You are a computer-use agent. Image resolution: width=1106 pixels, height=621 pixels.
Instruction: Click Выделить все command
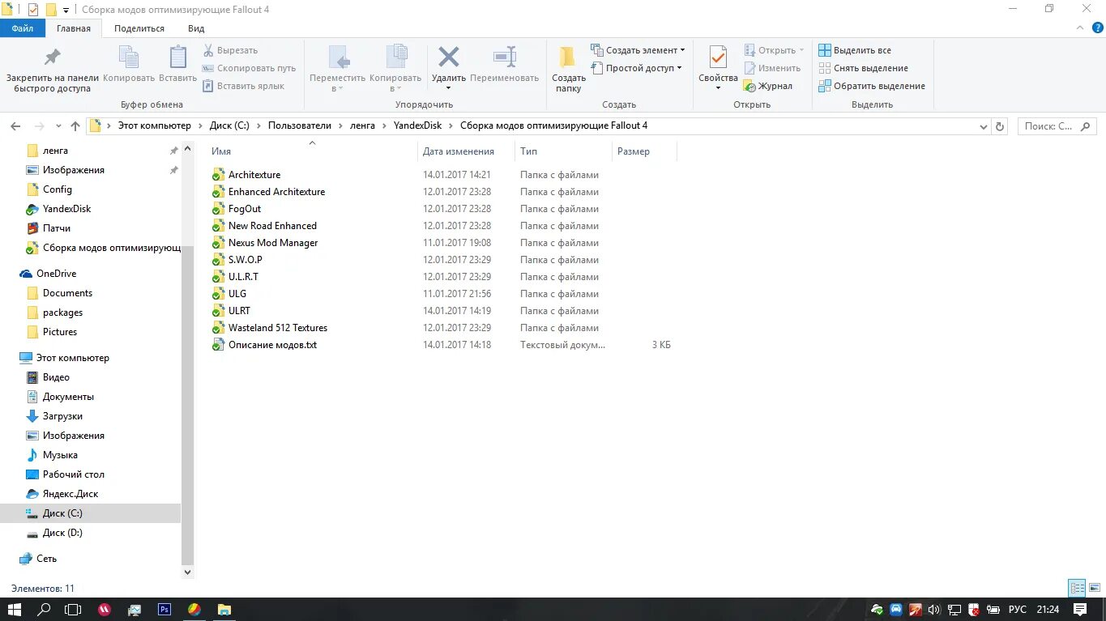pyautogui.click(x=855, y=50)
